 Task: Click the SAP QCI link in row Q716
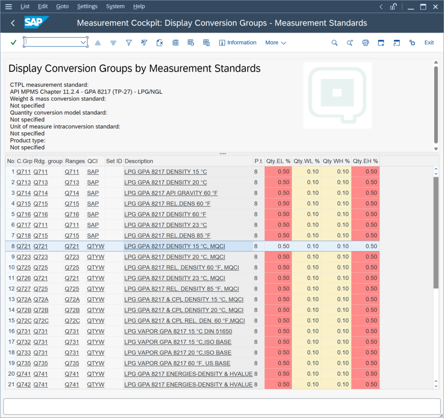pyautogui.click(x=93, y=214)
